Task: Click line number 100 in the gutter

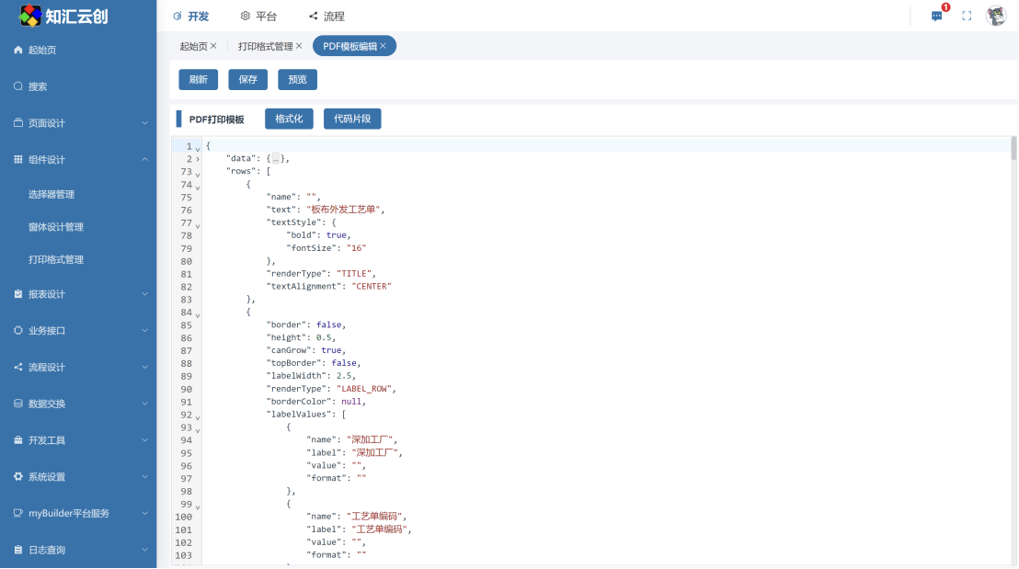Action: (x=183, y=517)
